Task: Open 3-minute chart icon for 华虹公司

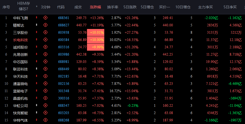Action: [45, 105]
